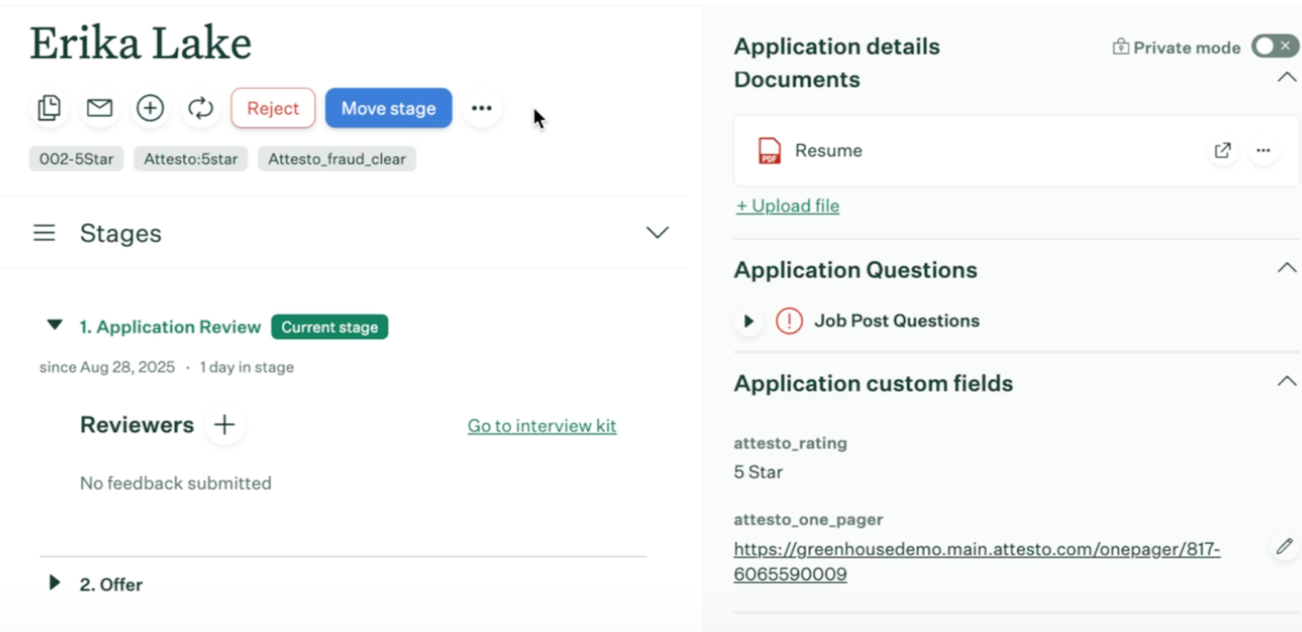Click the circular arrows transfer icon

[200, 108]
